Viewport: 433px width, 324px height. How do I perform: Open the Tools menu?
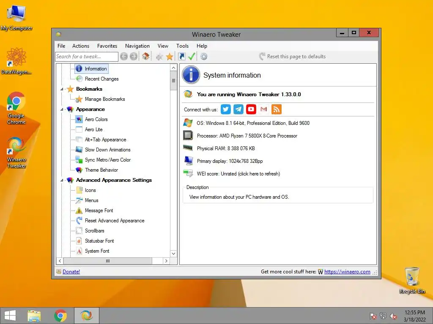183,46
